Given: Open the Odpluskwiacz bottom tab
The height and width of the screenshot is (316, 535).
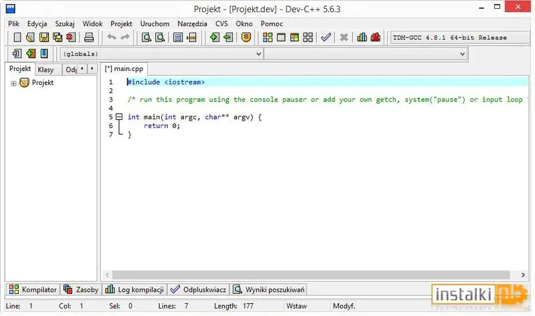Looking at the screenshot, I should point(198,290).
